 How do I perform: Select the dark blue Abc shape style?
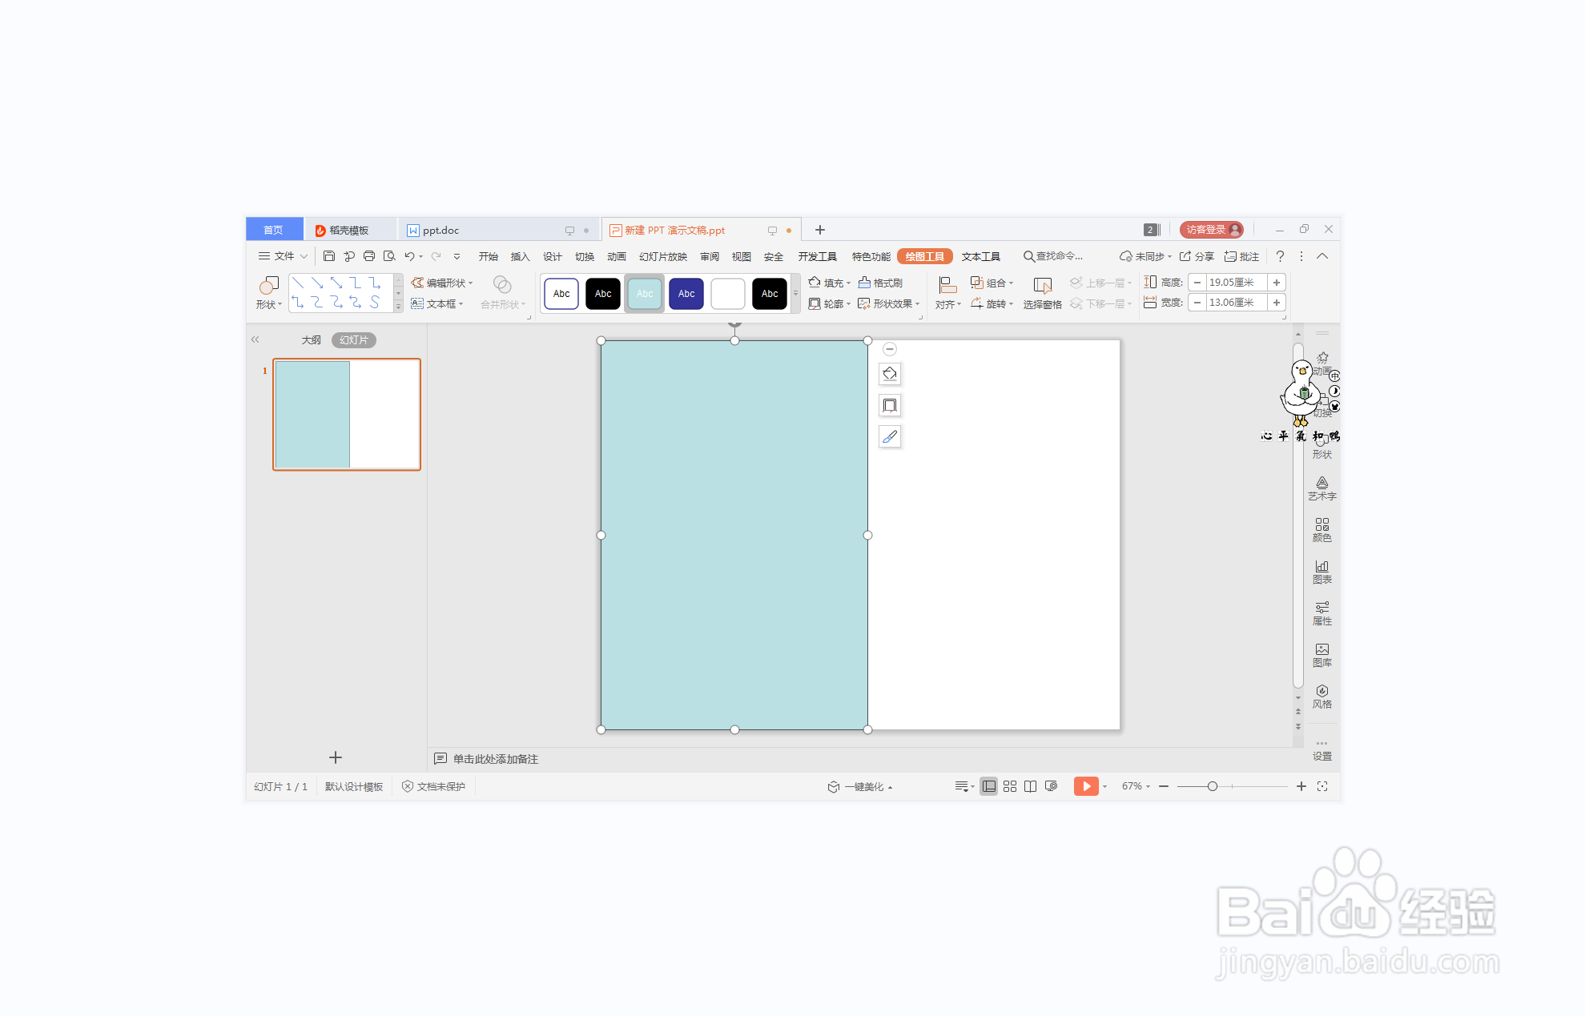coord(686,294)
